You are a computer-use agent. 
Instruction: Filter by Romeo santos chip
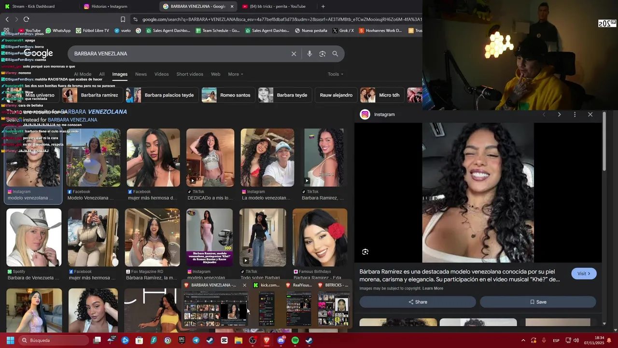coord(227,95)
